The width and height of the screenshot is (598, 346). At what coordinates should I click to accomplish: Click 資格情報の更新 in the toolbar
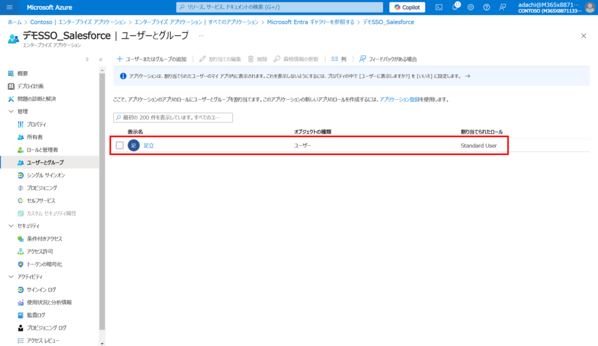tap(296, 59)
